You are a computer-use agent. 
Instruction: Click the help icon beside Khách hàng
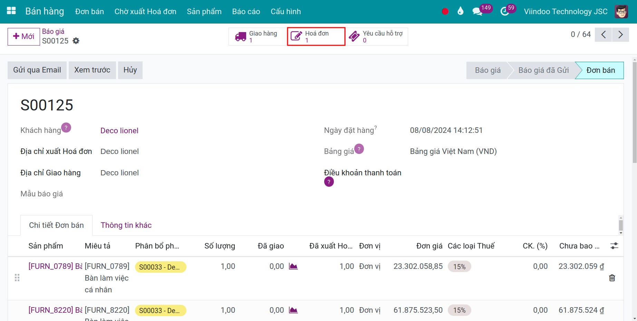point(66,128)
